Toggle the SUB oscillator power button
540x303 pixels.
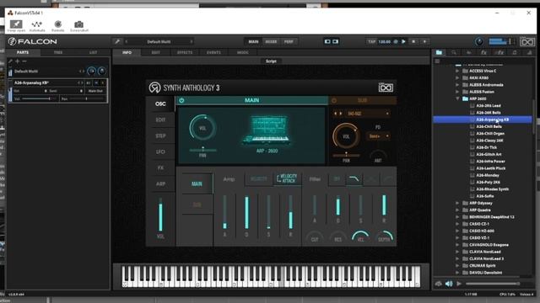tap(334, 100)
